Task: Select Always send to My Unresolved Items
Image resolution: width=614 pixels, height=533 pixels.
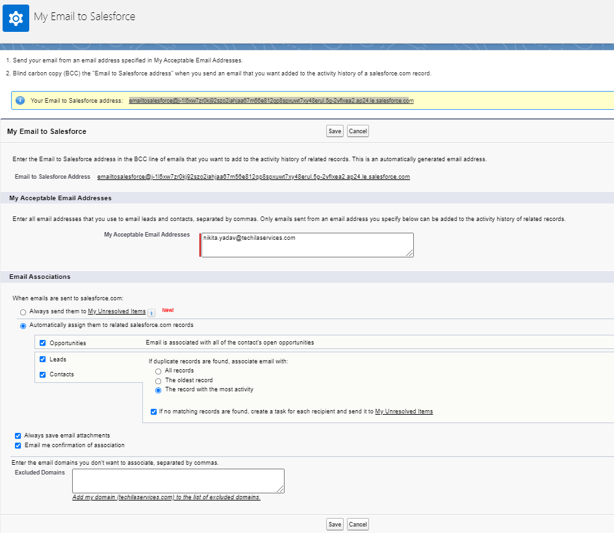Action: (x=23, y=313)
